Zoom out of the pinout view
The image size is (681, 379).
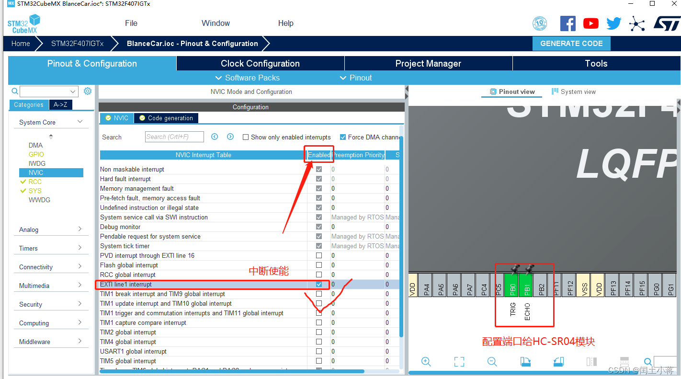[x=492, y=362]
